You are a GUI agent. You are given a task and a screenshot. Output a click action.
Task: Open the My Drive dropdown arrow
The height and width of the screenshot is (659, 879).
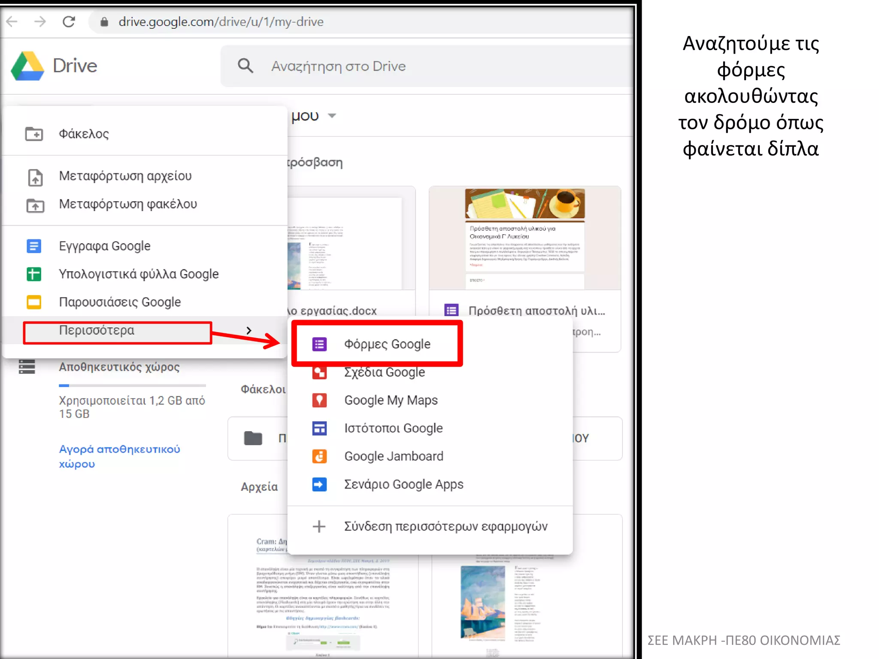332,116
